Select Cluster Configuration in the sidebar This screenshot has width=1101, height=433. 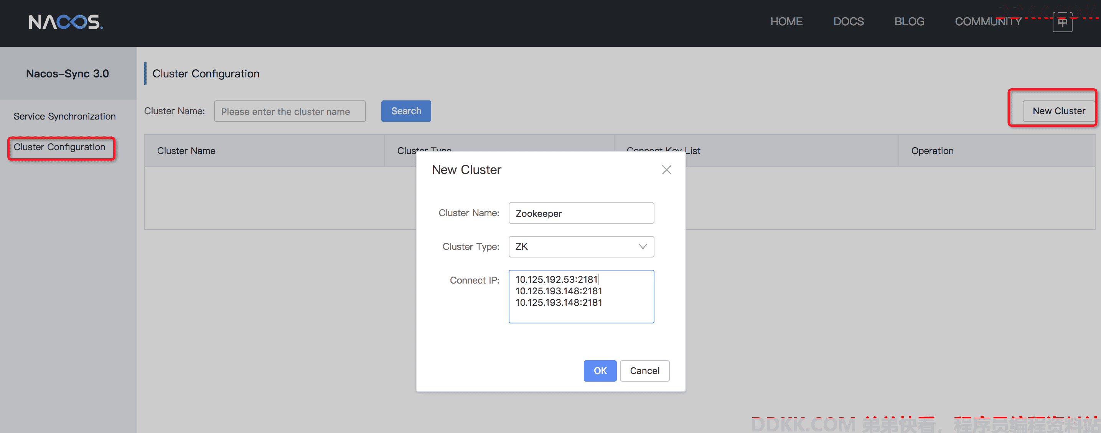pos(59,147)
